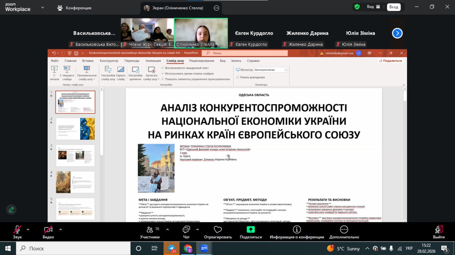Switch to the Анимация ribbon tab
Image resolution: width=455 pixels, height=255 pixels.
pyautogui.click(x=153, y=61)
